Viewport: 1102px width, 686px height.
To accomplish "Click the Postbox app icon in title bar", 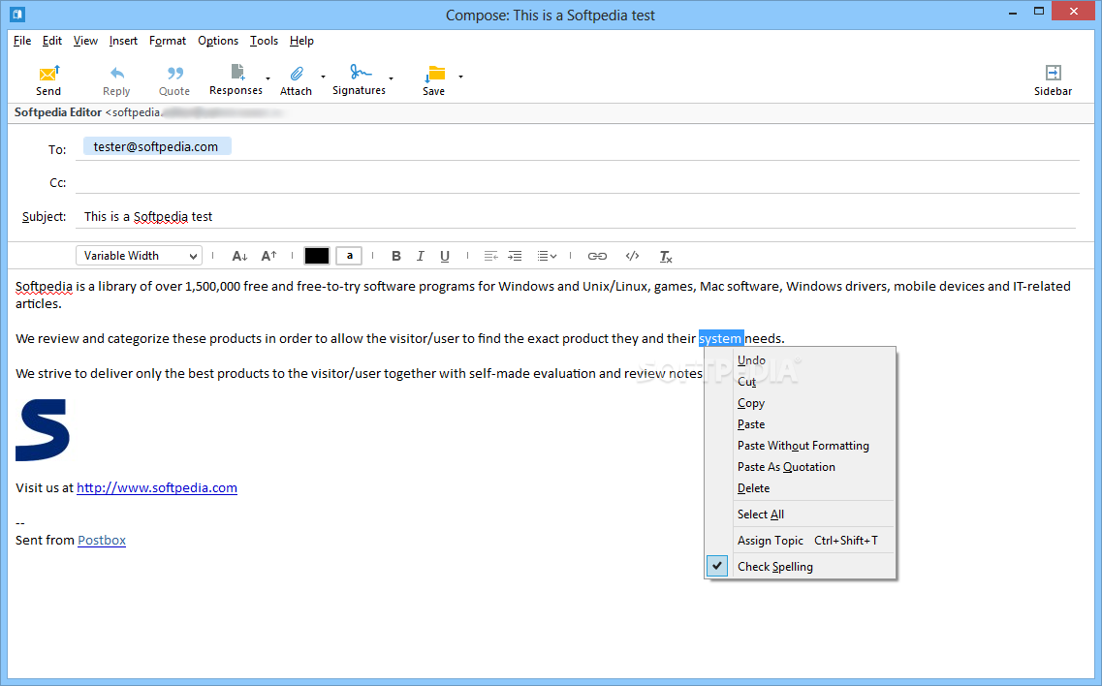I will 17,14.
